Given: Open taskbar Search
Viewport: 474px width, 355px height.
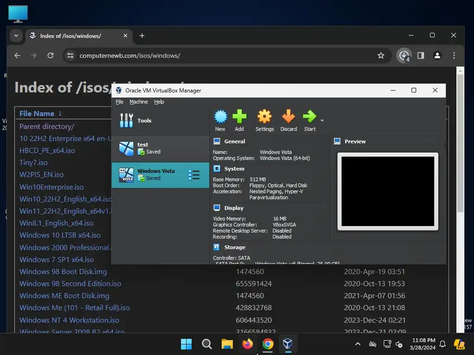Looking at the screenshot, I should click(x=207, y=344).
